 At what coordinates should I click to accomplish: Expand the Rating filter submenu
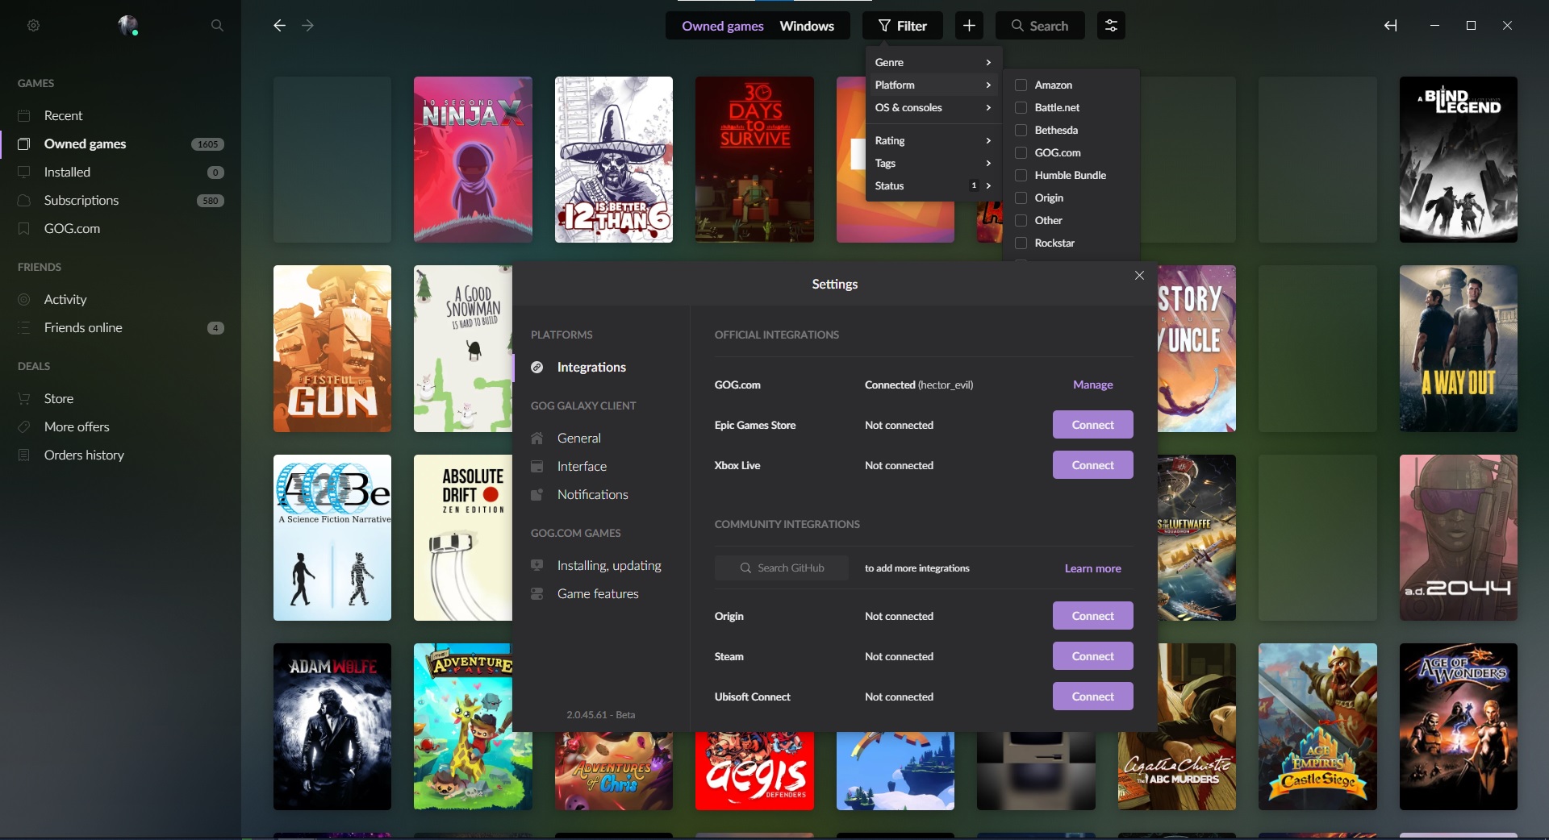(933, 140)
